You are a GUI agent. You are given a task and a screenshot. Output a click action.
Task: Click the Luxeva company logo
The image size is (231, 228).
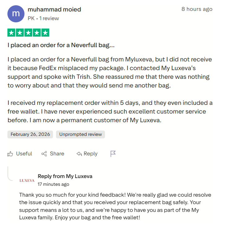27,180
